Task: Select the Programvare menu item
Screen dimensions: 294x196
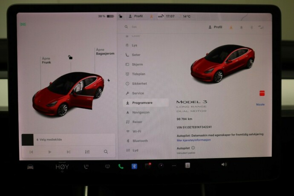Action: (x=145, y=103)
